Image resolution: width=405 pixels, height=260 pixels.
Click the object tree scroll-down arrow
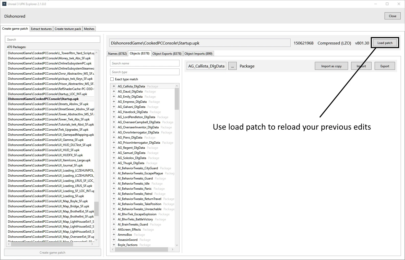point(177,245)
